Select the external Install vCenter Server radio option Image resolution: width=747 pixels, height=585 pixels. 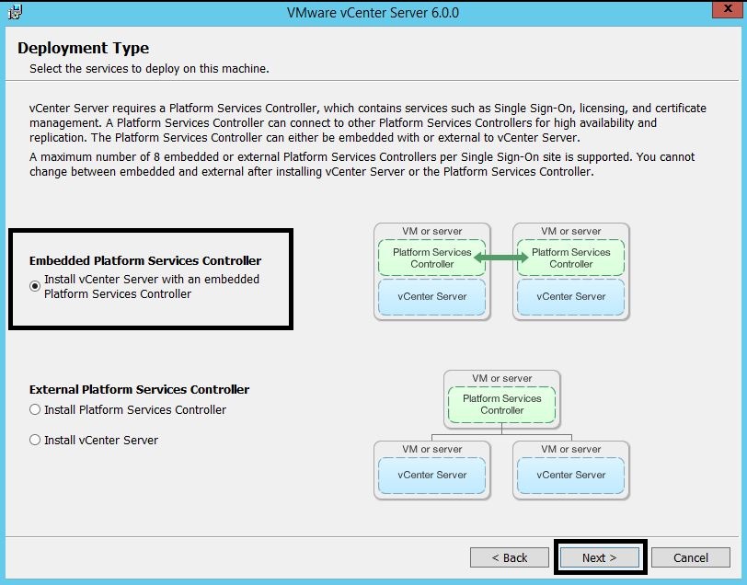[x=35, y=441]
